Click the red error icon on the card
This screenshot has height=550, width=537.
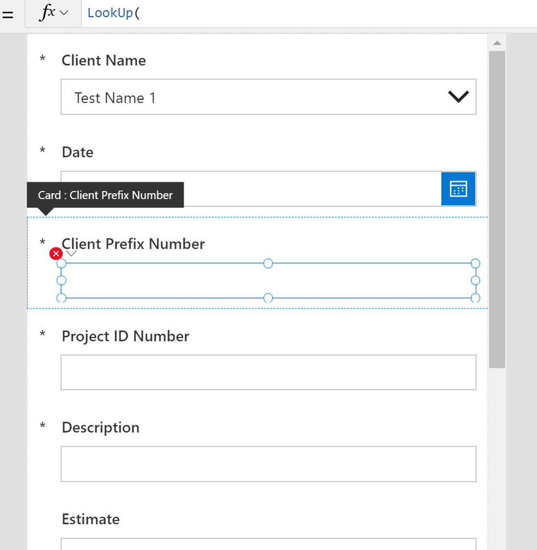pyautogui.click(x=56, y=254)
